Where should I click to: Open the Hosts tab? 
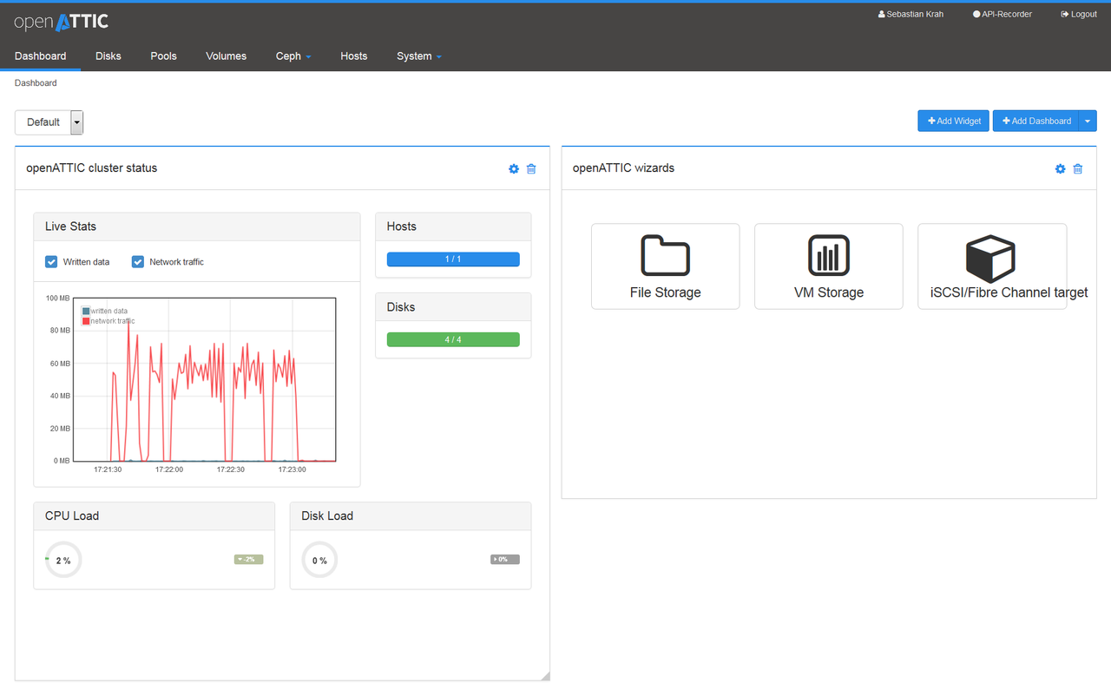354,56
